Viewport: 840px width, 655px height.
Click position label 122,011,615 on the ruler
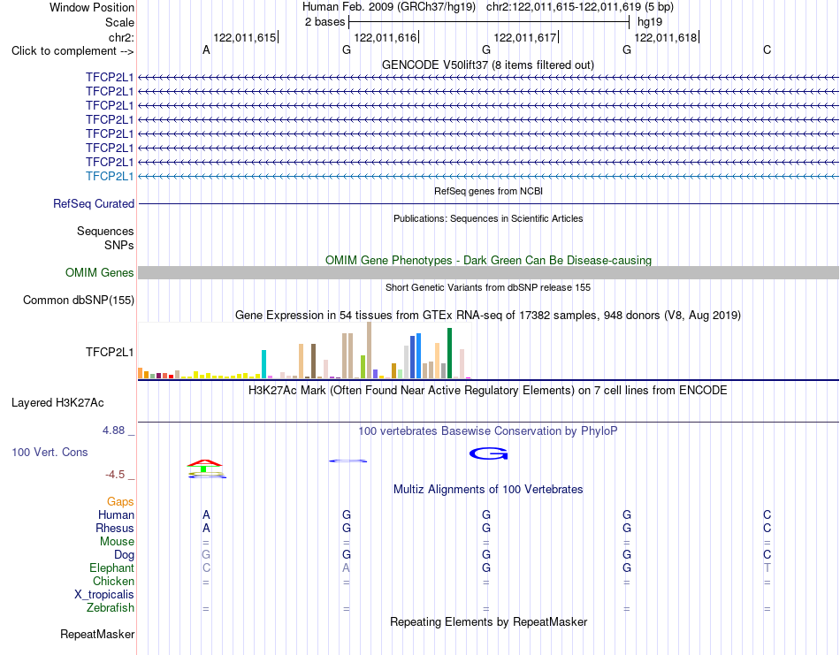tap(245, 37)
